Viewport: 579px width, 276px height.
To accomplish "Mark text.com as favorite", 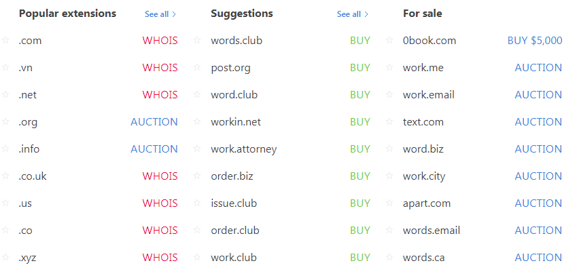I will pos(389,122).
